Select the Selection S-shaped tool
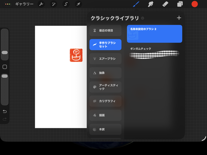This screenshot has width=207, height=155. coord(66,4)
